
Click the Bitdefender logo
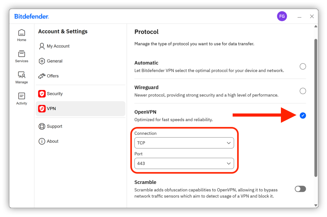pyautogui.click(x=31, y=16)
